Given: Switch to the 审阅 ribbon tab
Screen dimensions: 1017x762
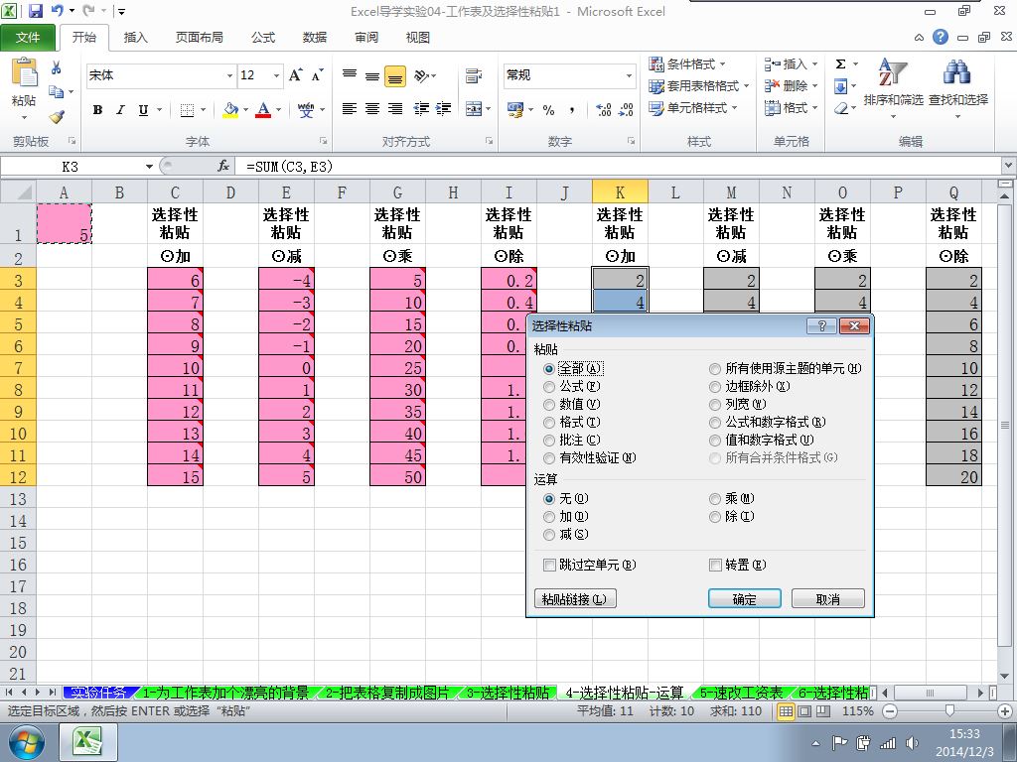Looking at the screenshot, I should click(366, 38).
